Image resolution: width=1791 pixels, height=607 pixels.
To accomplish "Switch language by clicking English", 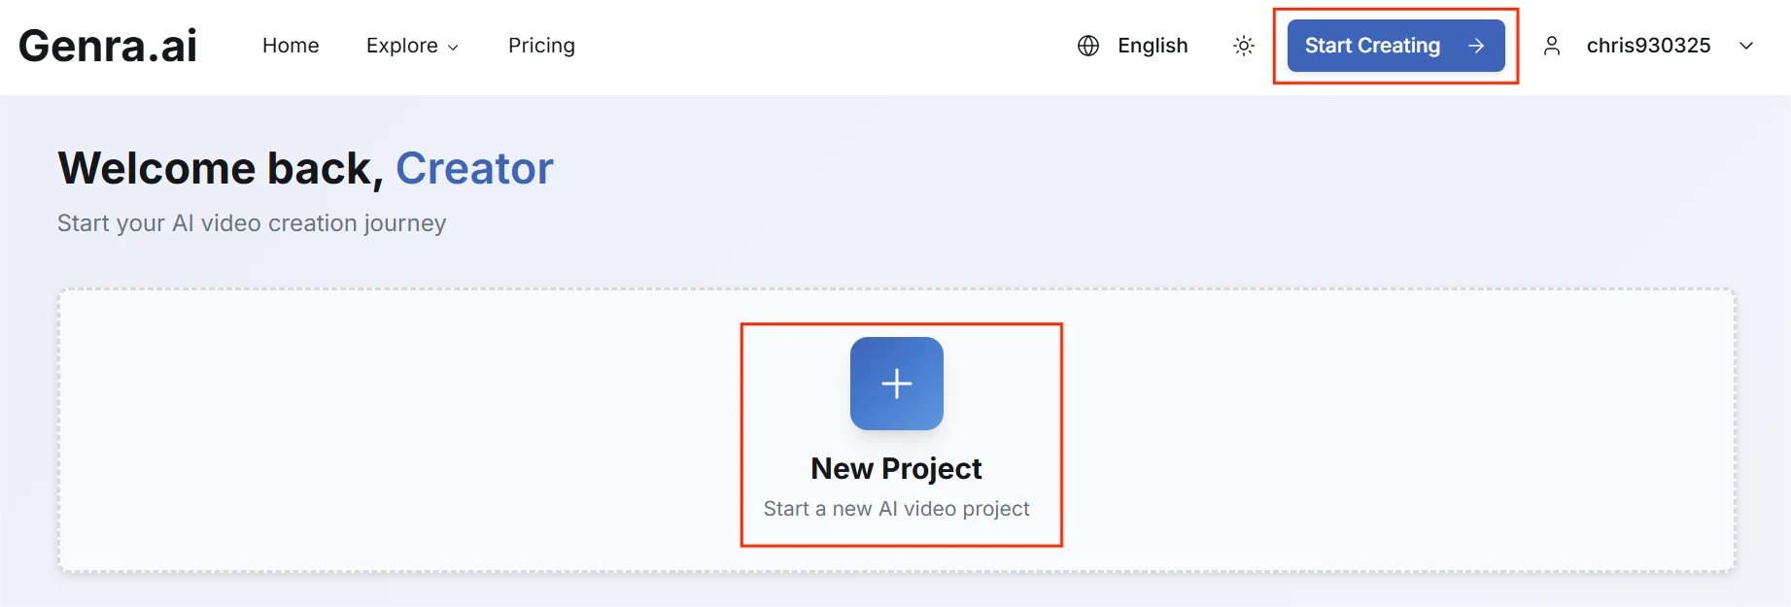I will click(x=1153, y=46).
